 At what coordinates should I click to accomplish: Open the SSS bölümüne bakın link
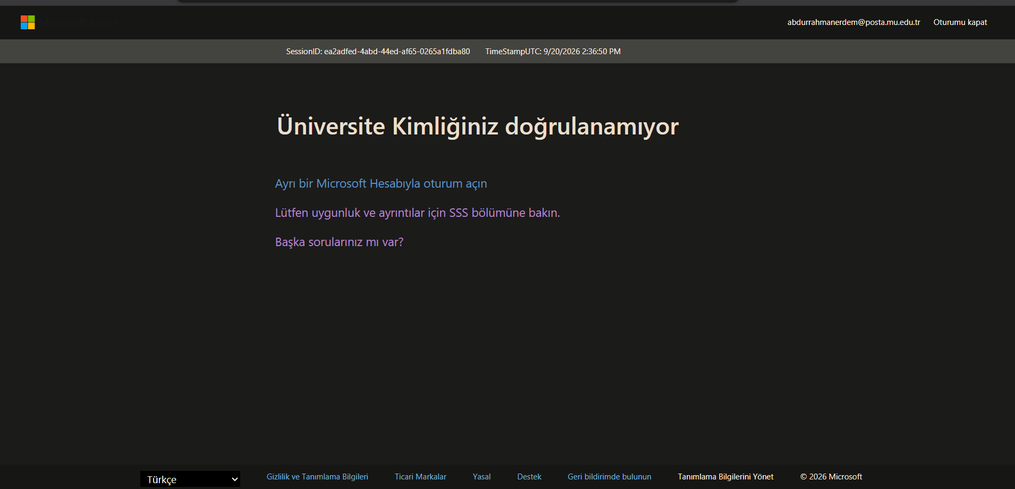coord(417,213)
